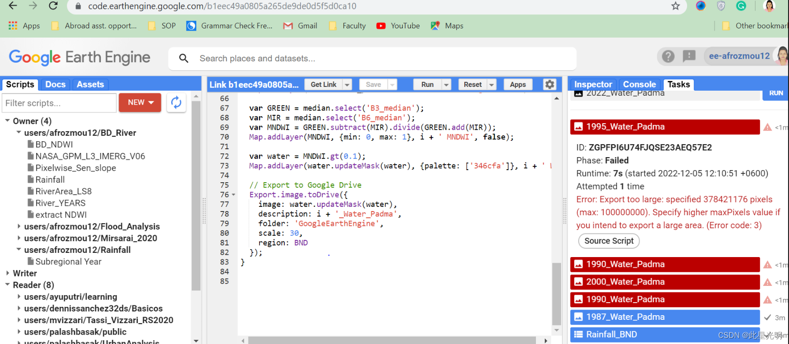The image size is (789, 344).
Task: Switch to the Scripts tab
Action: point(20,85)
